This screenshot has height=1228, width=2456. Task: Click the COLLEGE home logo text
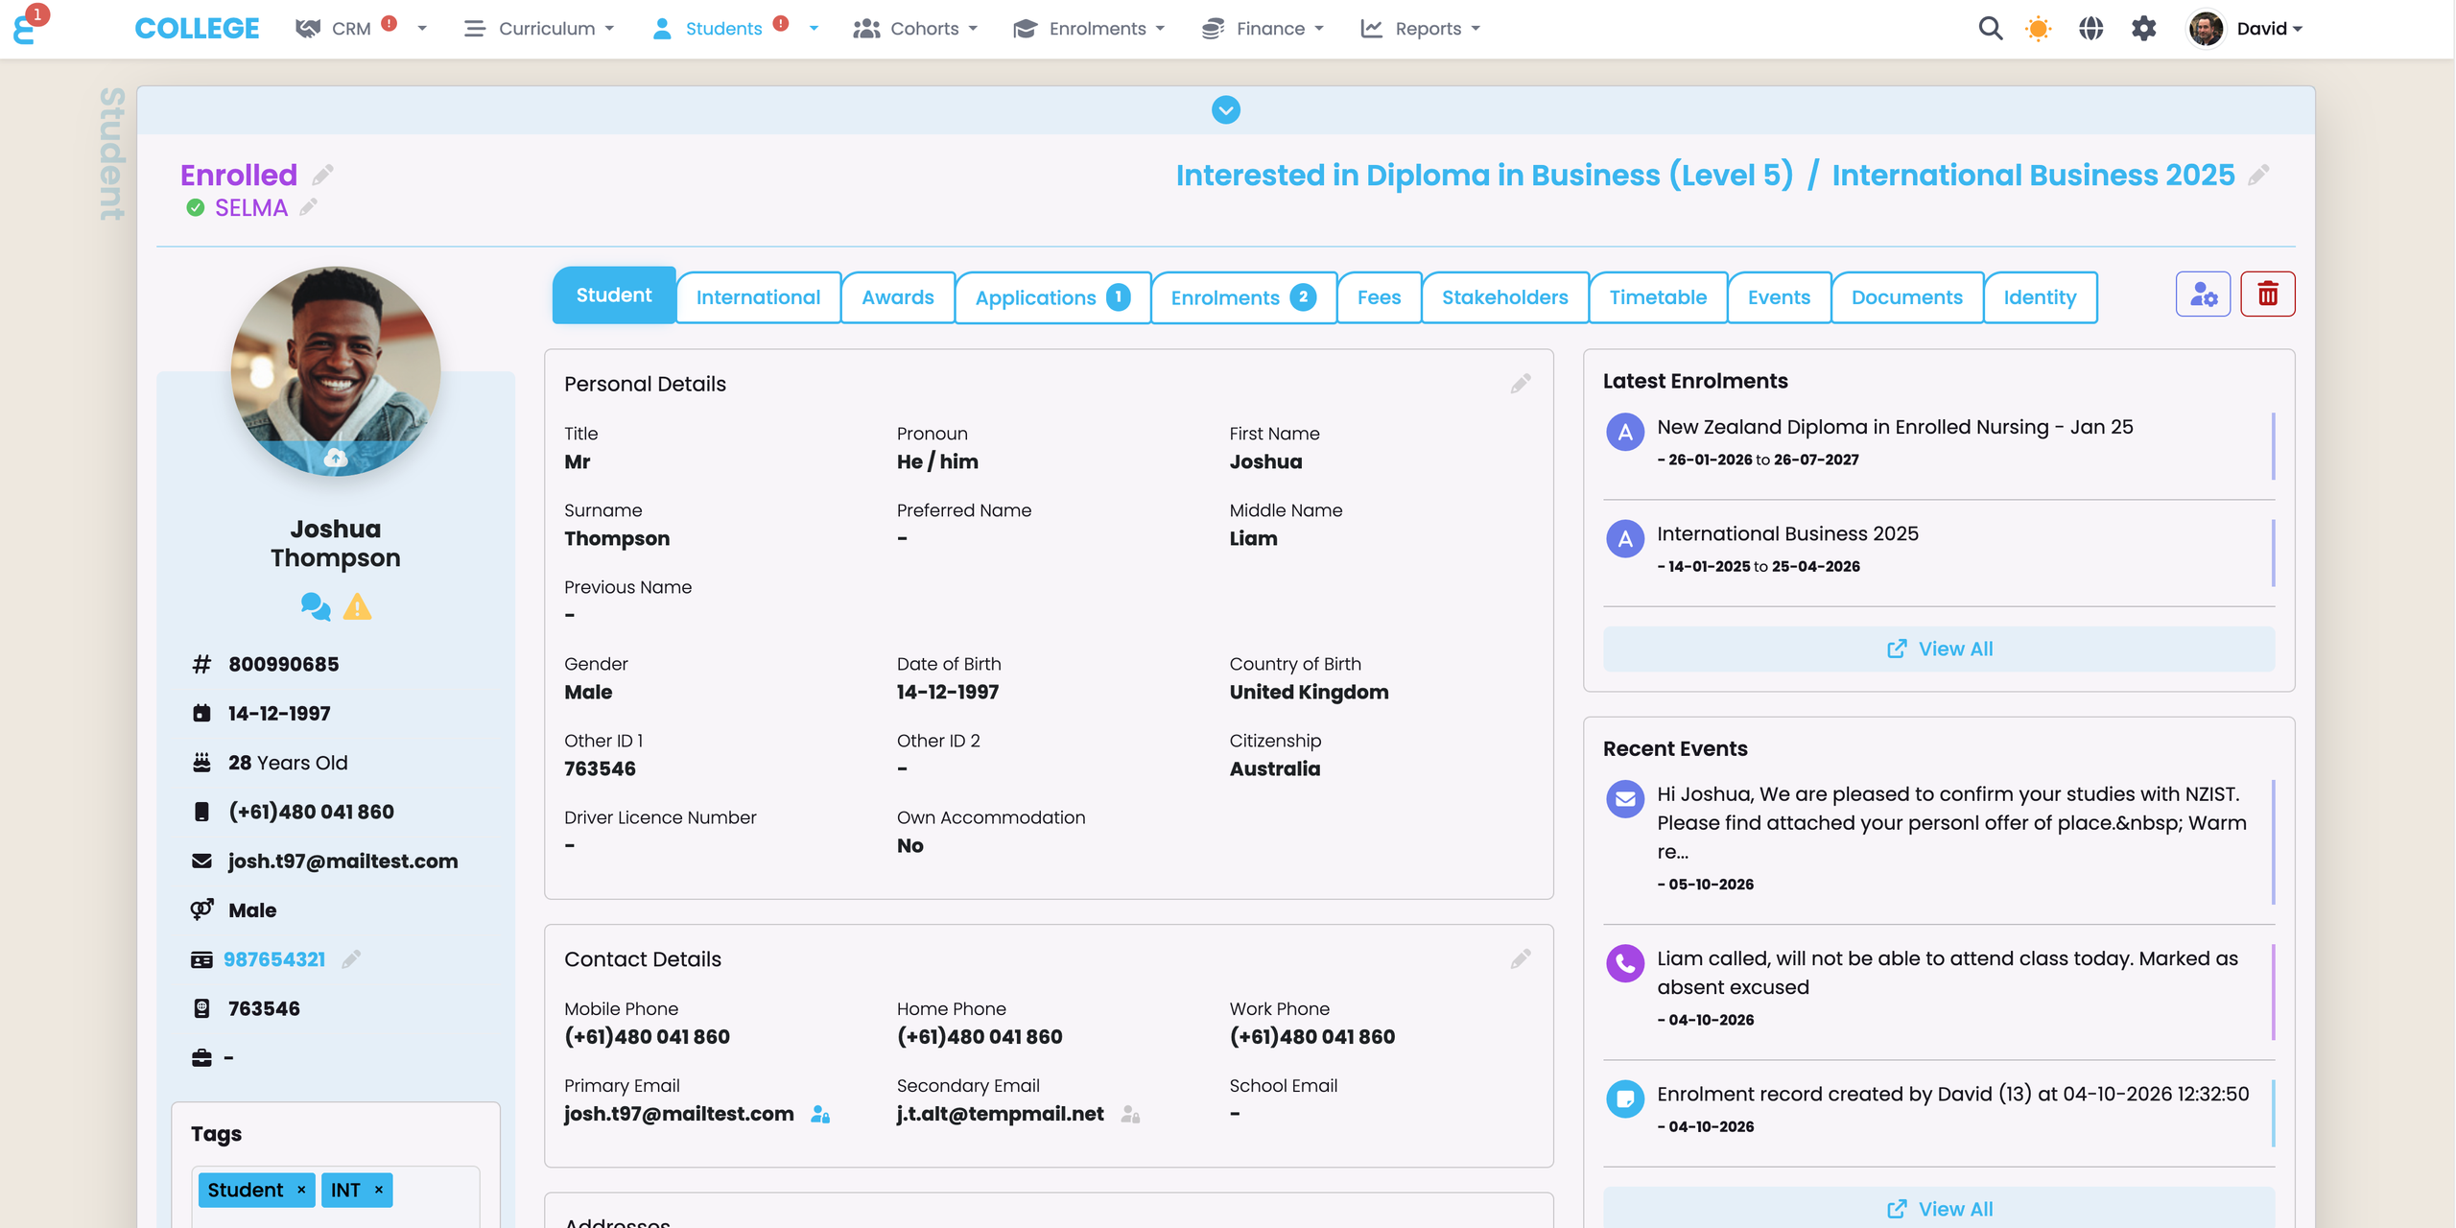coord(197,29)
